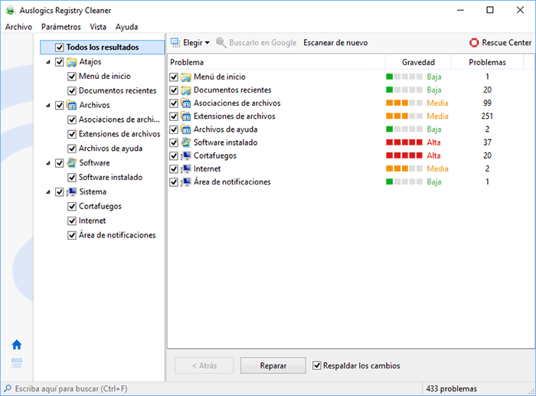Click the Rescue Center lifebuoy icon
536x396 pixels.
click(x=474, y=43)
